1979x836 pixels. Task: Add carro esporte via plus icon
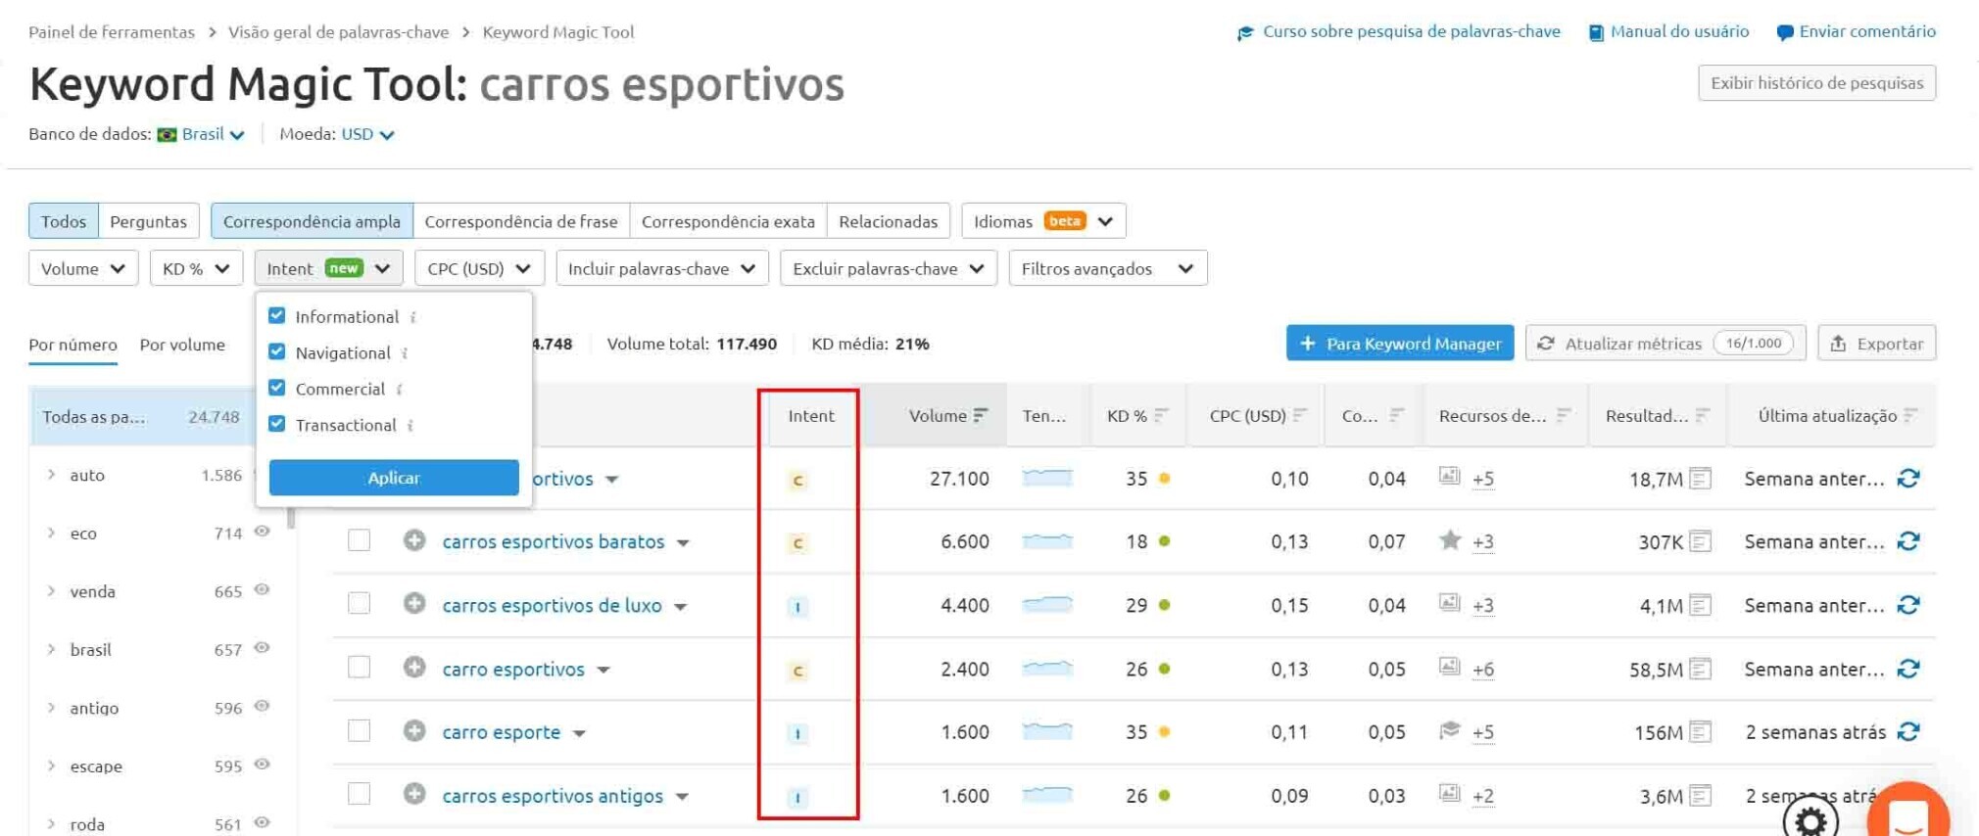coord(414,731)
